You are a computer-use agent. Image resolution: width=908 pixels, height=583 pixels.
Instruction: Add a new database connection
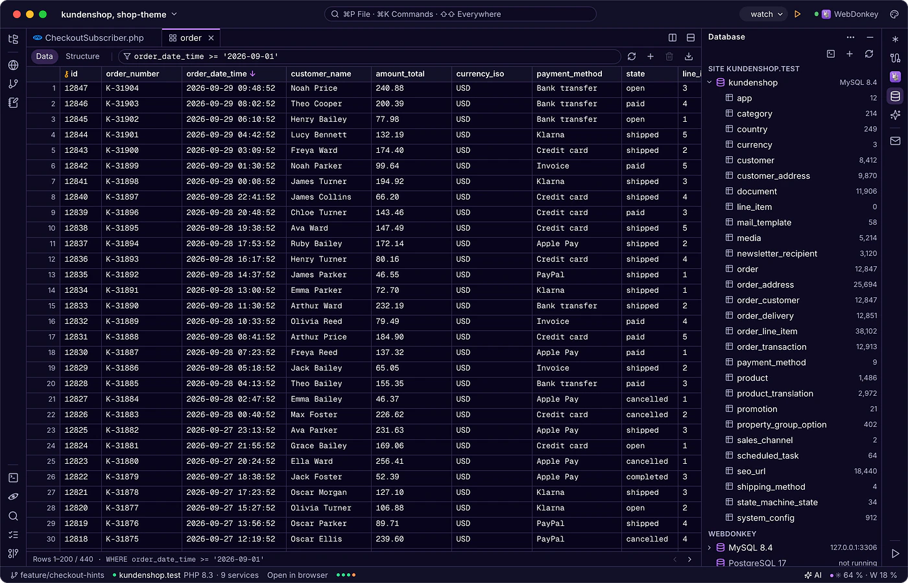point(850,54)
